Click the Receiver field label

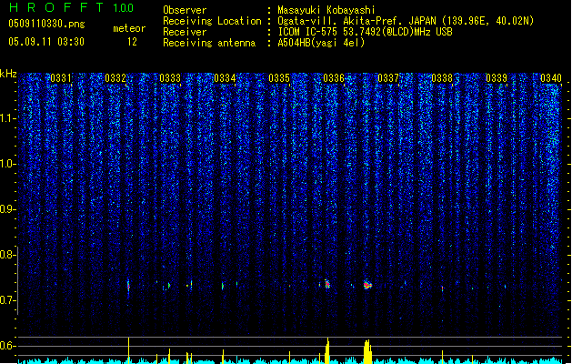185,32
